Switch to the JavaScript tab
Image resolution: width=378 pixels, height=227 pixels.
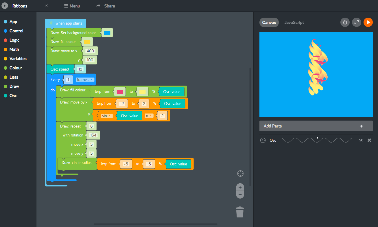point(294,22)
